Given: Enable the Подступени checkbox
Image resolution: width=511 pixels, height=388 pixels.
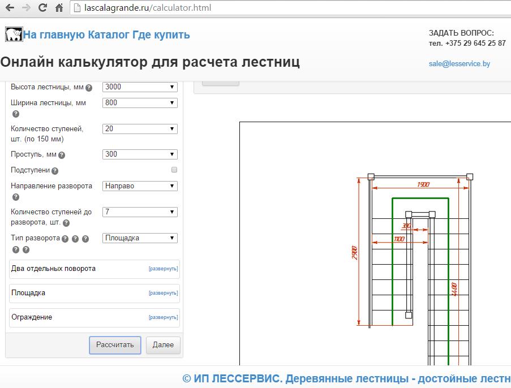Looking at the screenshot, I should (174, 170).
